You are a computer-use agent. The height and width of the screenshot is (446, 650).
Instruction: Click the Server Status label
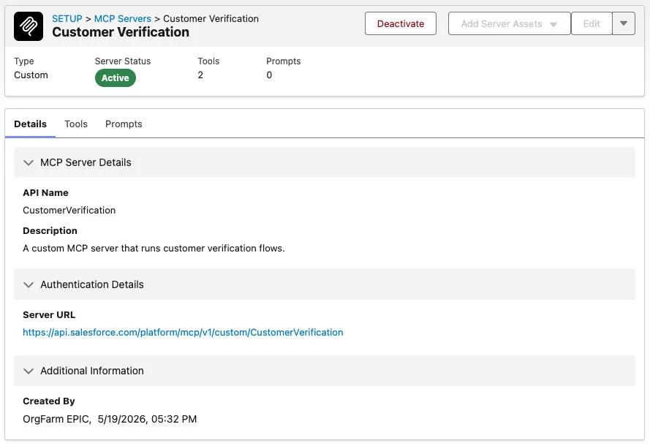coord(123,61)
